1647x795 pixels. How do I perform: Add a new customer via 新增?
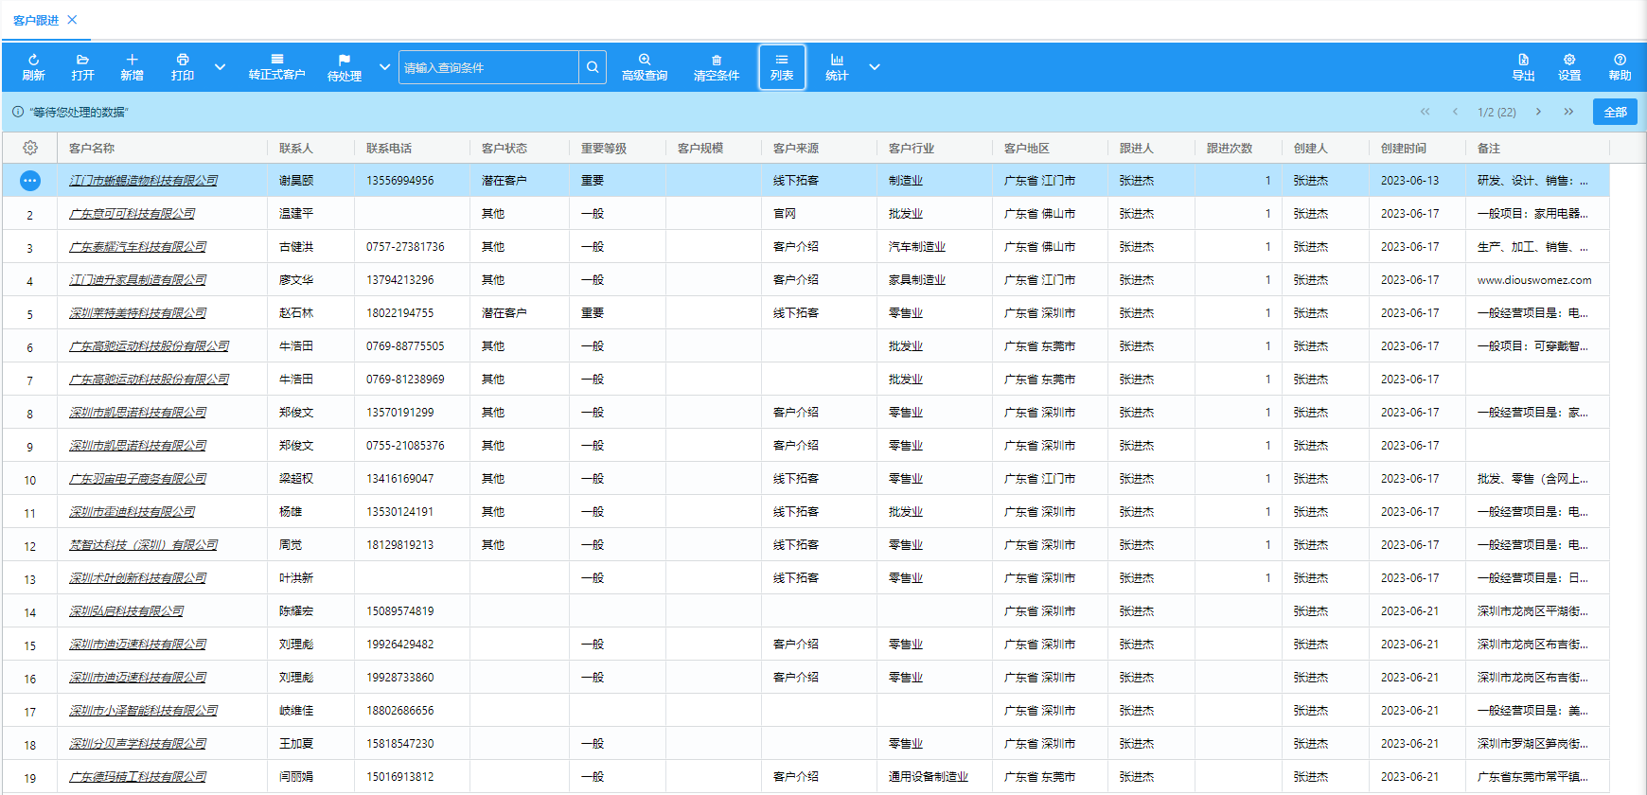[132, 67]
